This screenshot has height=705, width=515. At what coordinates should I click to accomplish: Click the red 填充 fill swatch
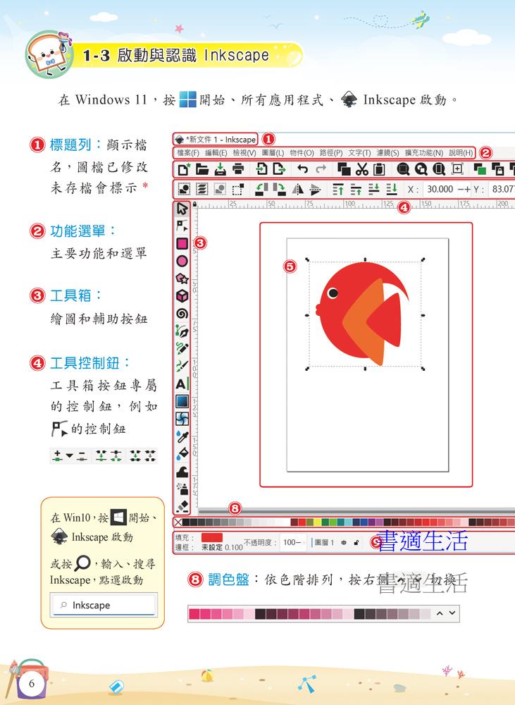click(211, 537)
